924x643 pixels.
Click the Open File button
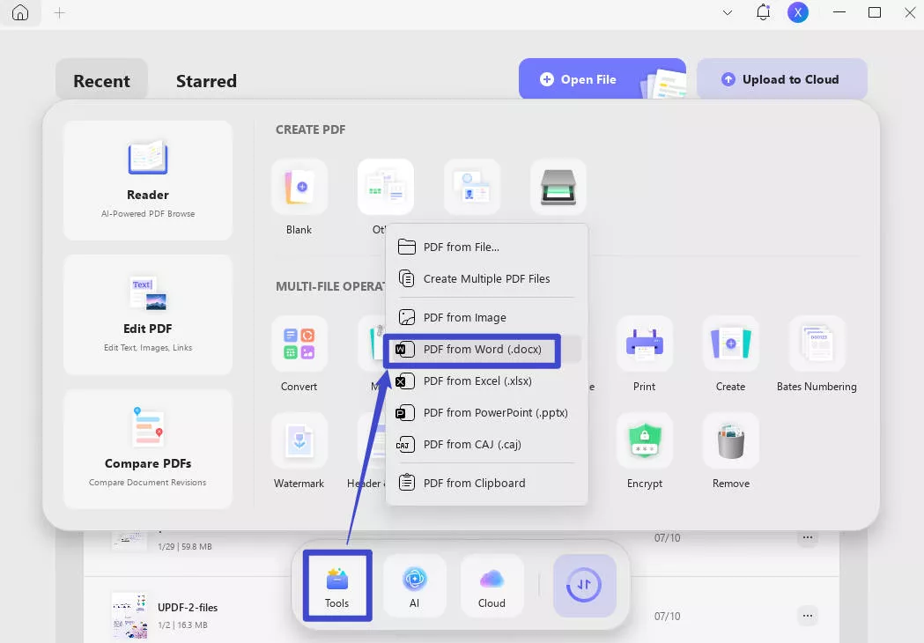click(x=588, y=79)
